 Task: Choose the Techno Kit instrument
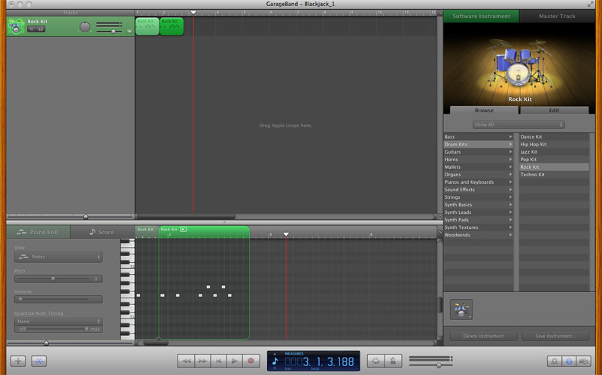tap(554, 175)
